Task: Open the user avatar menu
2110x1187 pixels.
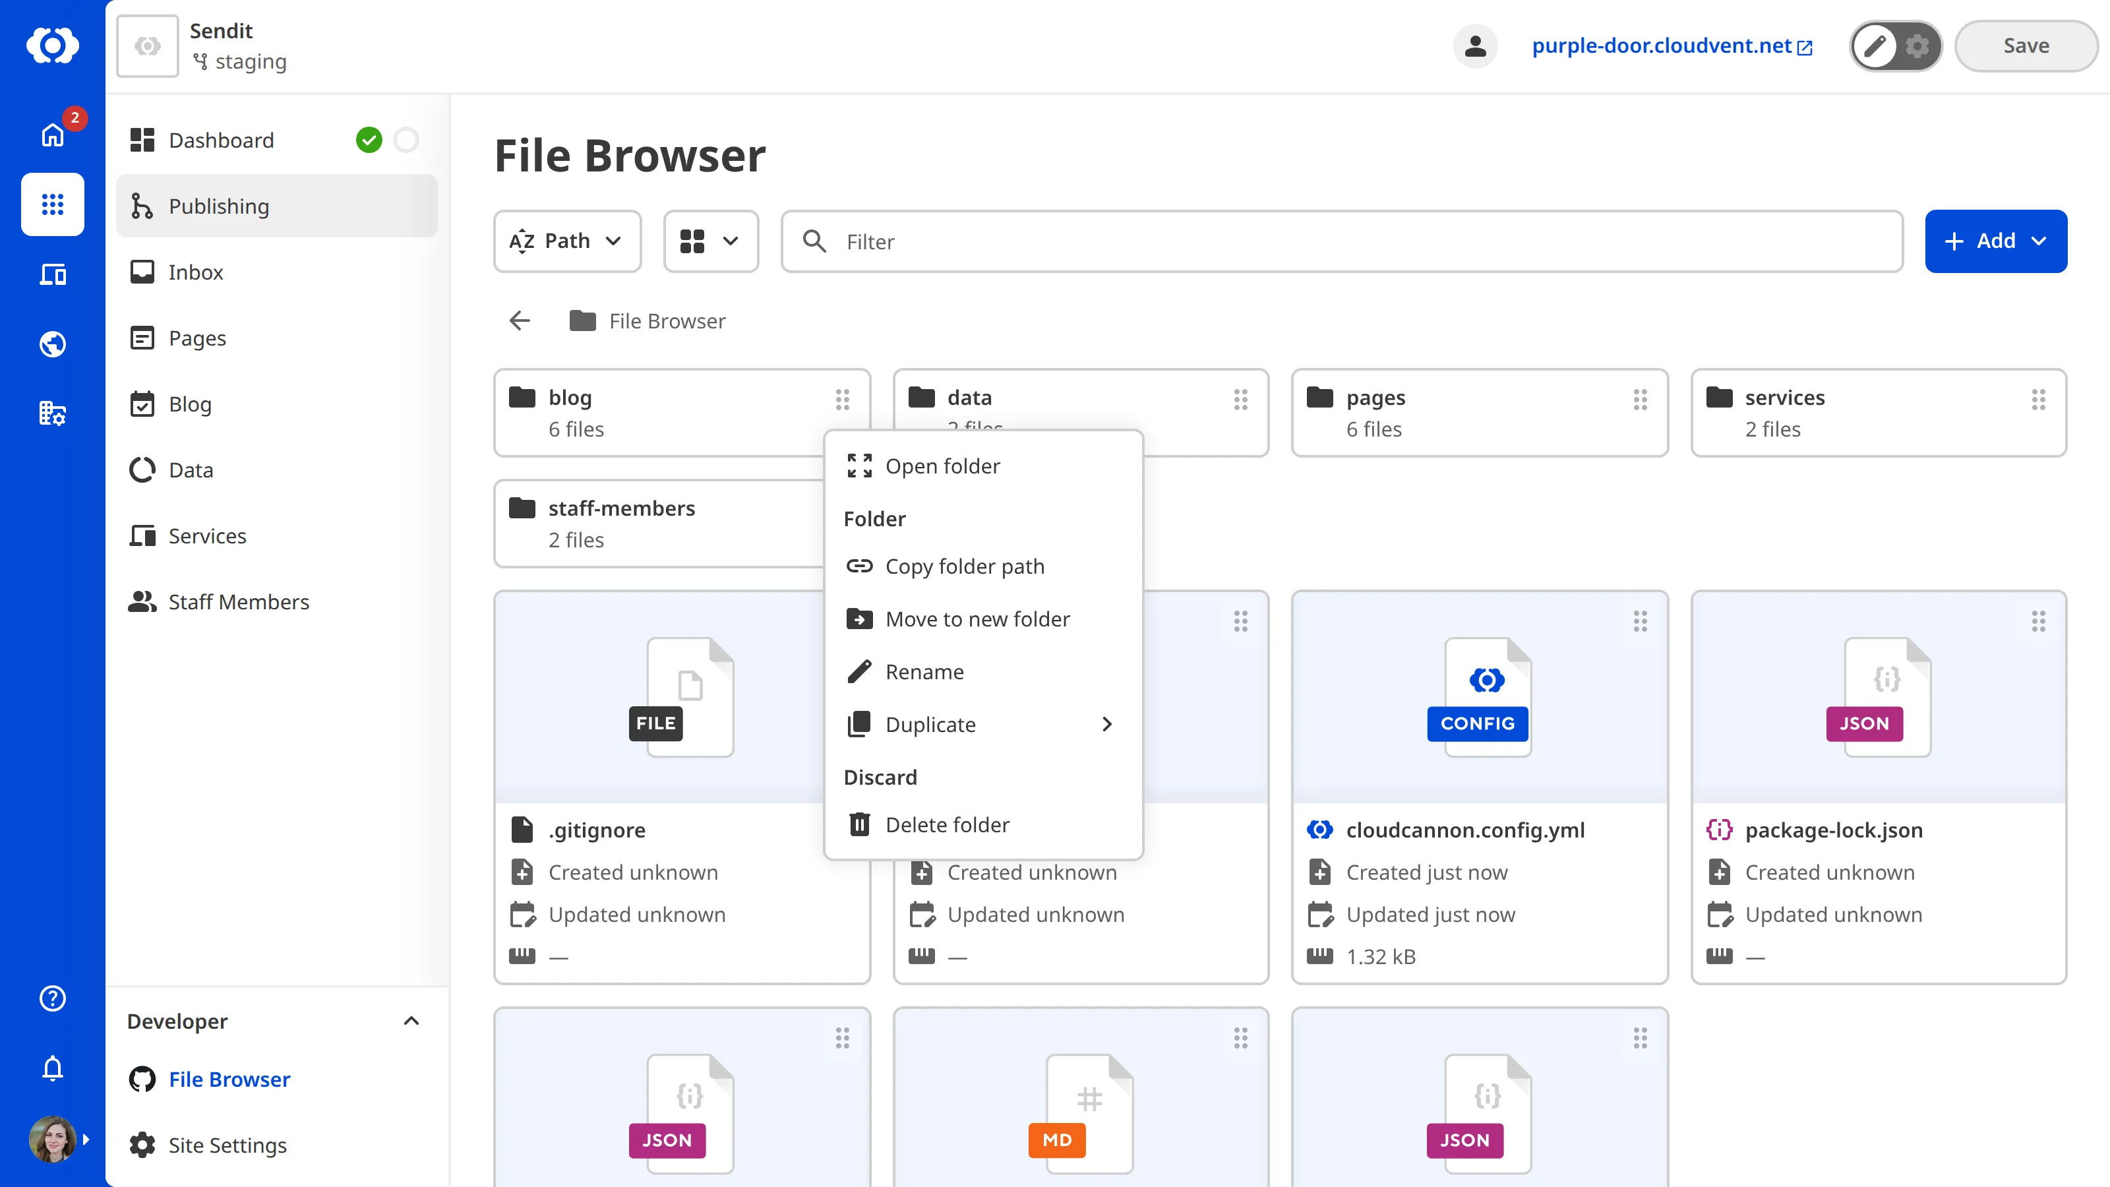Action: coord(53,1140)
